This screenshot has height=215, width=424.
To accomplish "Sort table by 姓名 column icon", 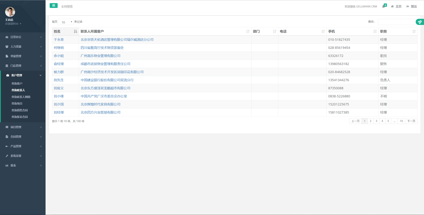I will tap(75, 31).
